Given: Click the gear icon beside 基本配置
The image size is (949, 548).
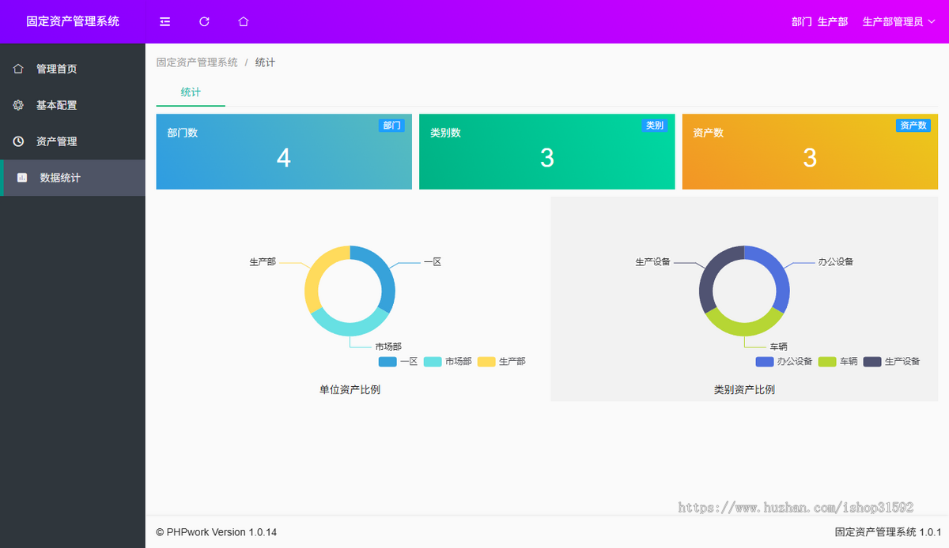Looking at the screenshot, I should pos(17,105).
